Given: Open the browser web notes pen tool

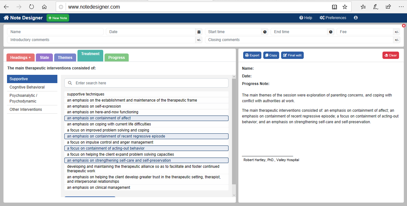Looking at the screenshot, I should click(x=376, y=7).
